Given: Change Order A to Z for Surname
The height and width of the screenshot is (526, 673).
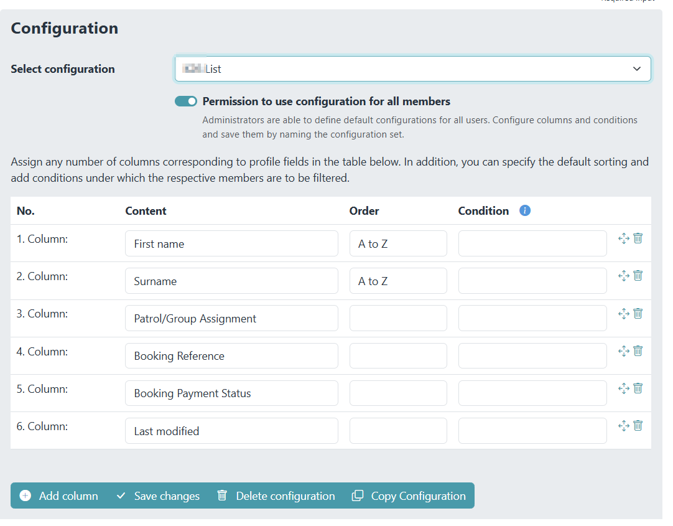Looking at the screenshot, I should [x=398, y=281].
